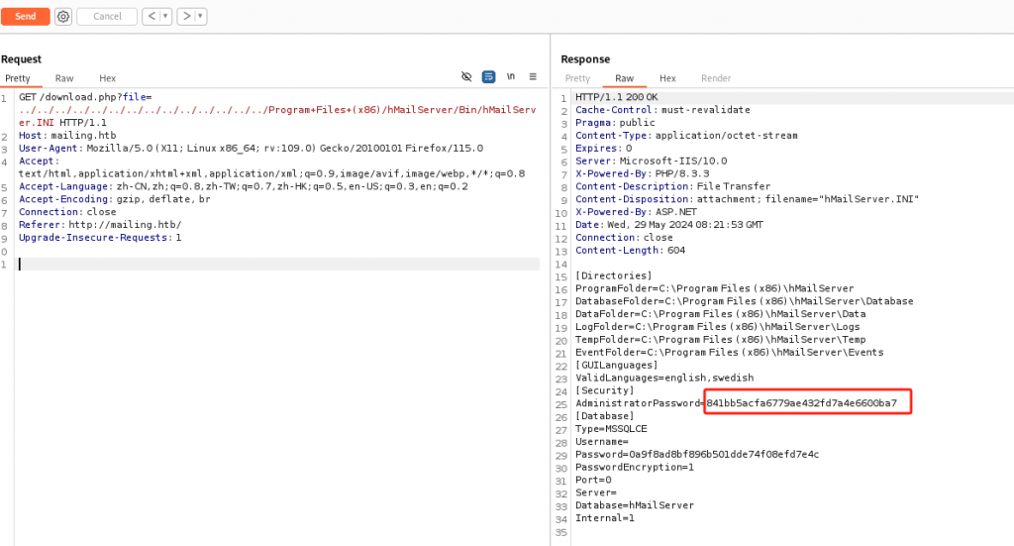This screenshot has width=1014, height=546.
Task: Click the AdministratorPassword hash value
Action: 801,403
